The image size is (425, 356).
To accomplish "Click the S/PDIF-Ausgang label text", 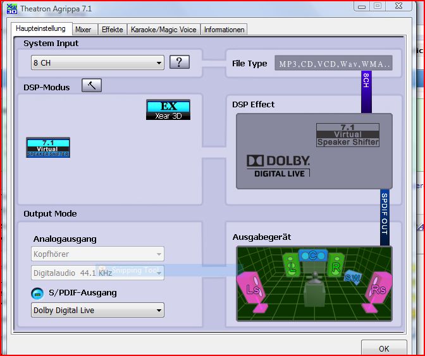I will click(x=83, y=293).
